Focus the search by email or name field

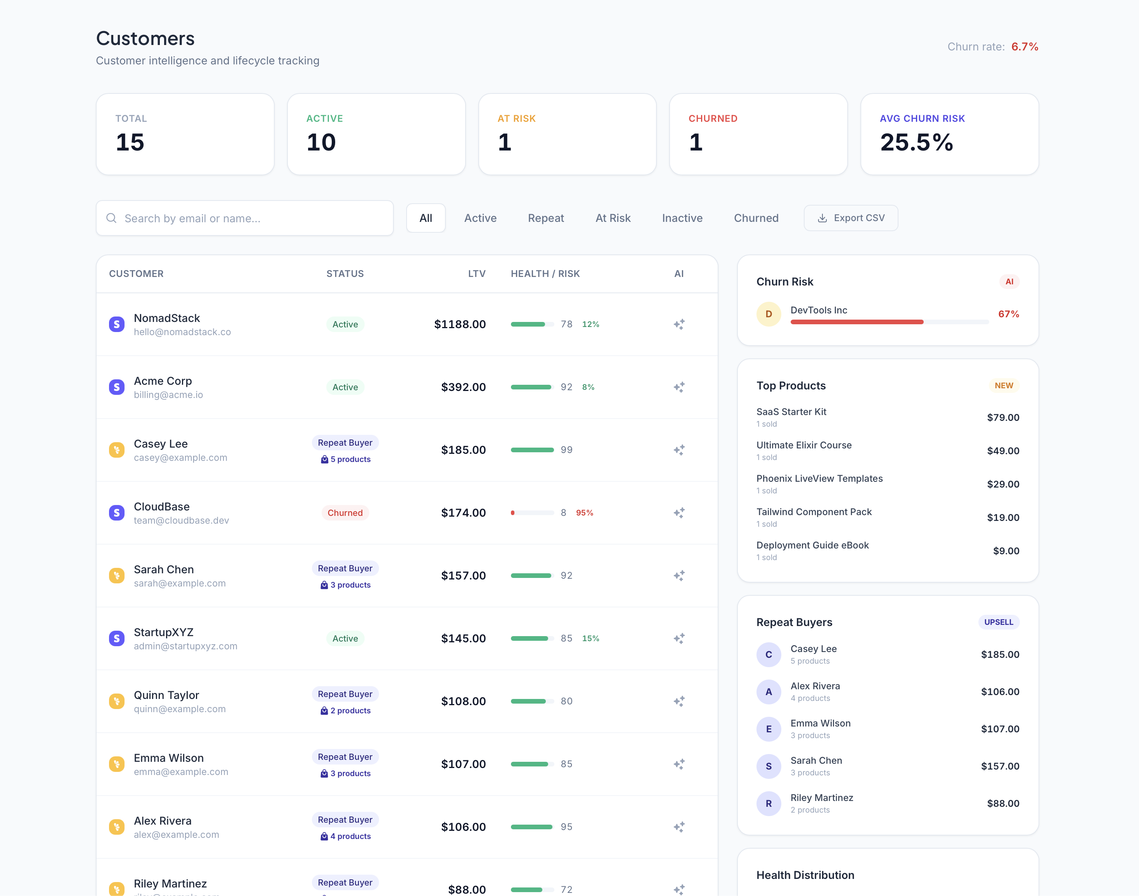pos(252,218)
